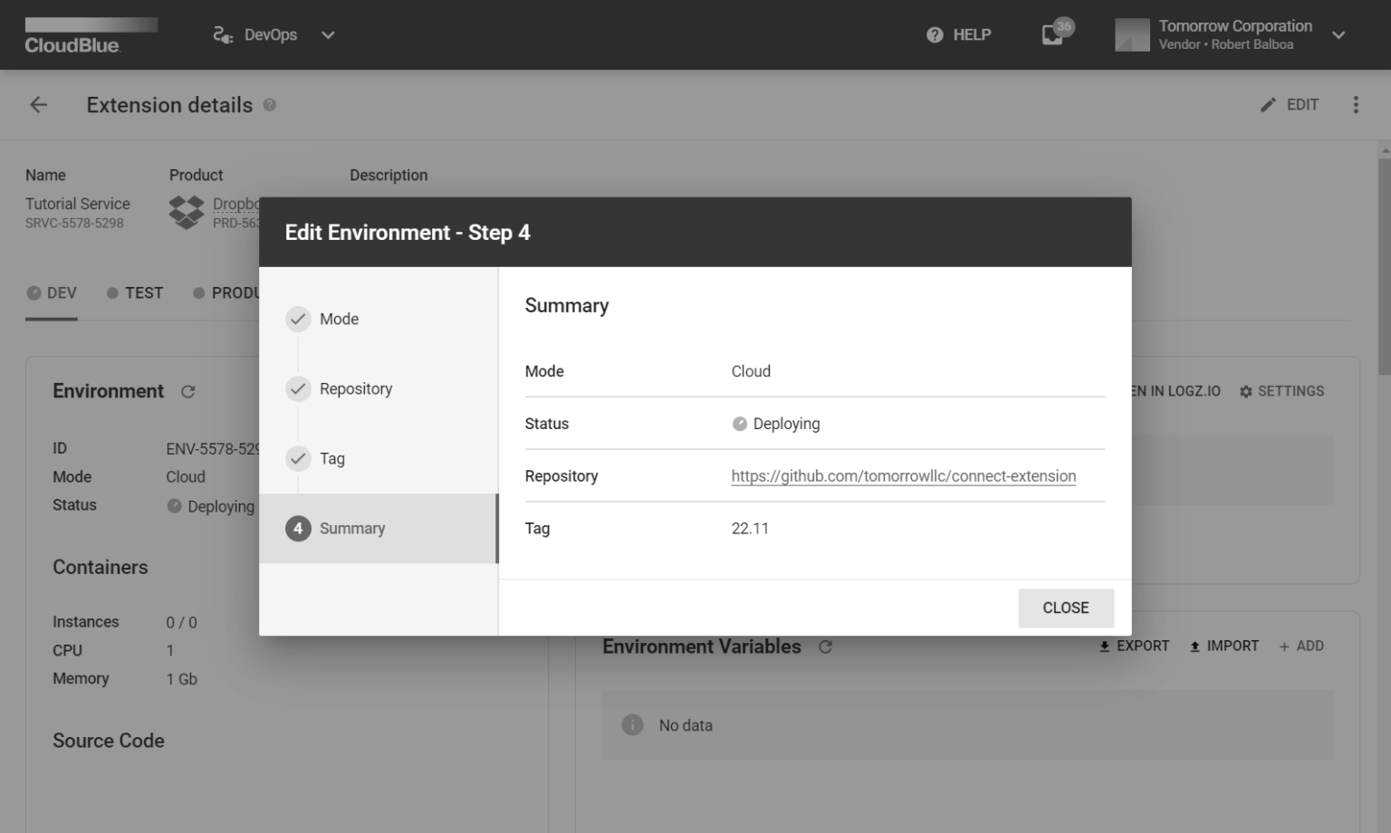Click the No data info icon
1391x833 pixels.
[632, 725]
